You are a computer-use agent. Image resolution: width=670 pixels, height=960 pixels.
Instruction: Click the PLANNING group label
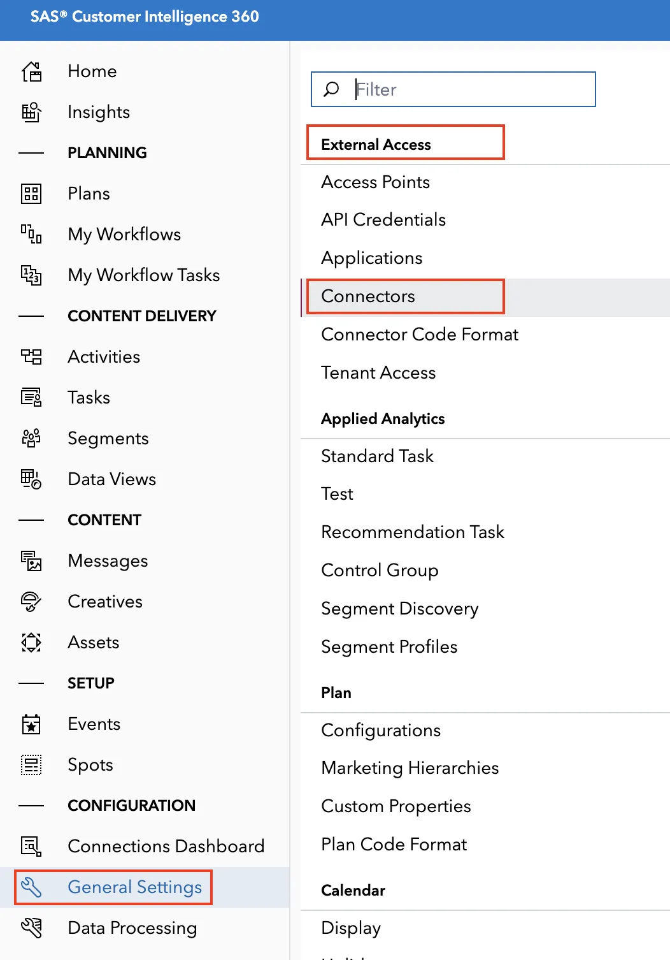coord(107,153)
